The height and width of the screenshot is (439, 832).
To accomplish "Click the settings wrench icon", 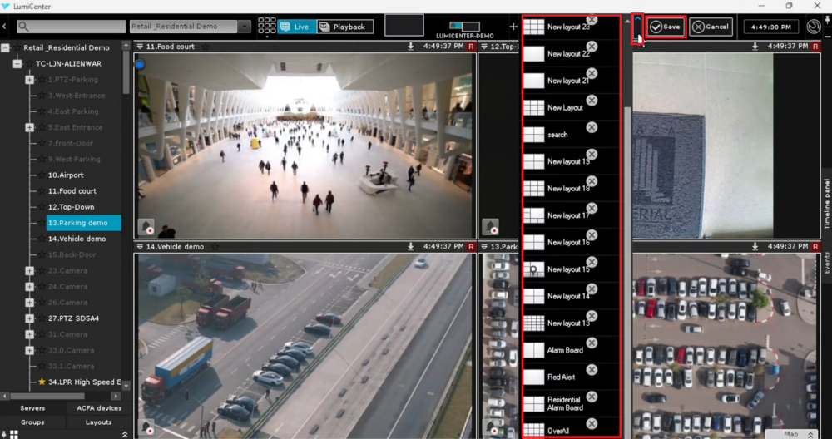I will pyautogui.click(x=814, y=27).
